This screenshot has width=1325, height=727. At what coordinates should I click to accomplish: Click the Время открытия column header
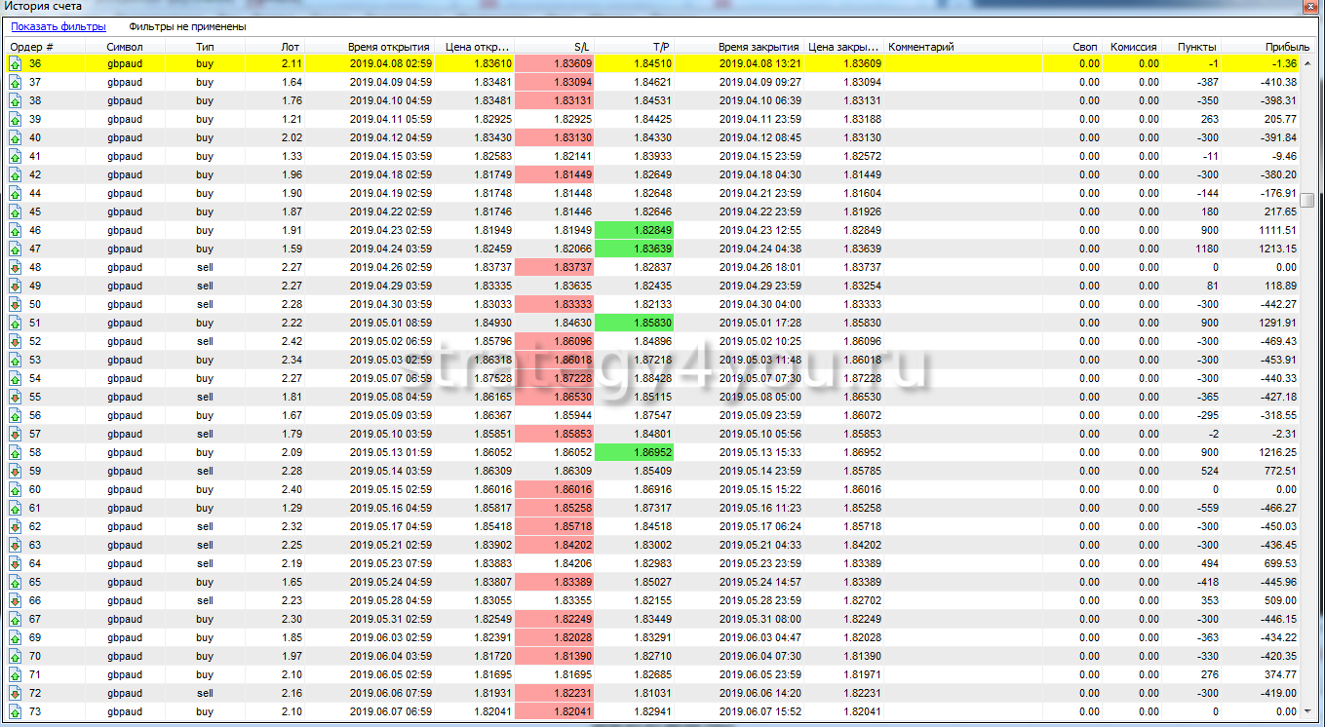(x=388, y=47)
